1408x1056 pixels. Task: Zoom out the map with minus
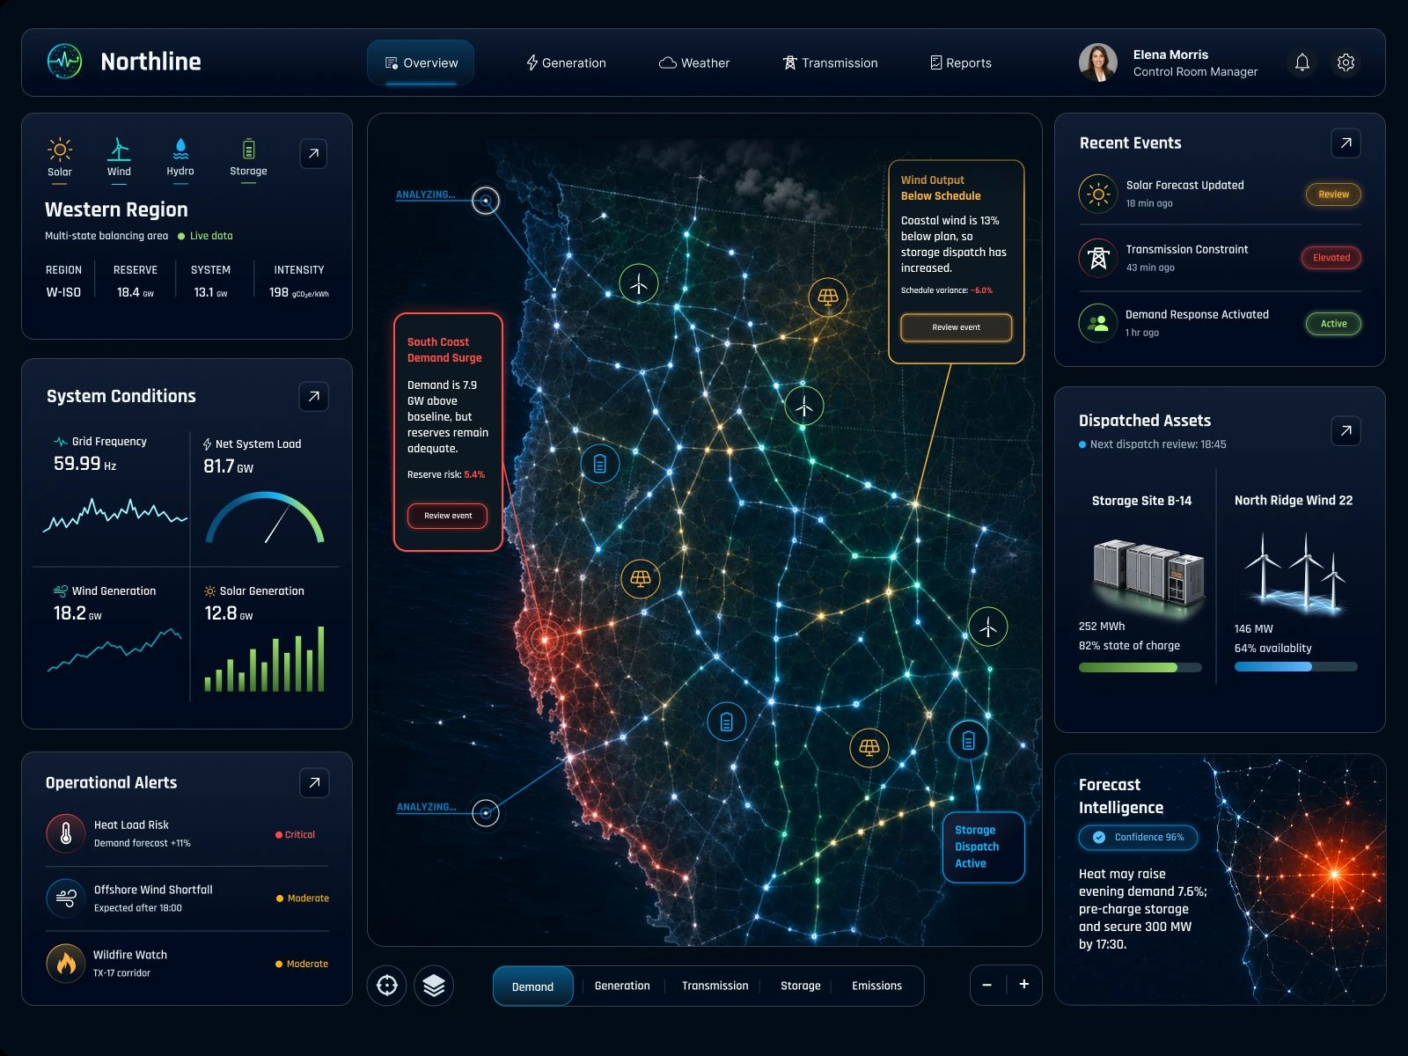(x=987, y=985)
